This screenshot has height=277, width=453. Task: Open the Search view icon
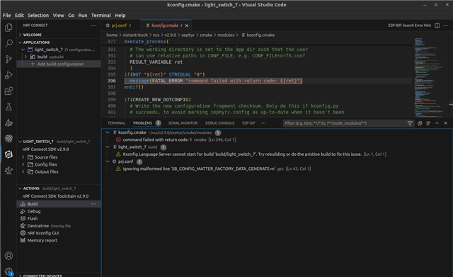(x=8, y=43)
